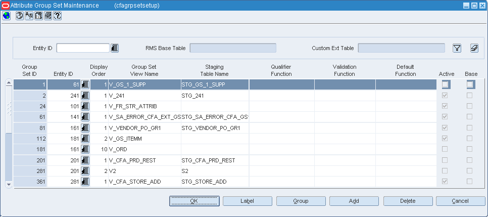Click the Entity ID filter input field
Image resolution: width=488 pixels, height=217 pixels.
point(83,48)
